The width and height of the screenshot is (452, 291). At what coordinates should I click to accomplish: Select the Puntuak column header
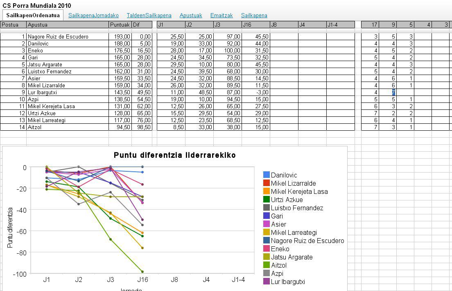coord(120,25)
